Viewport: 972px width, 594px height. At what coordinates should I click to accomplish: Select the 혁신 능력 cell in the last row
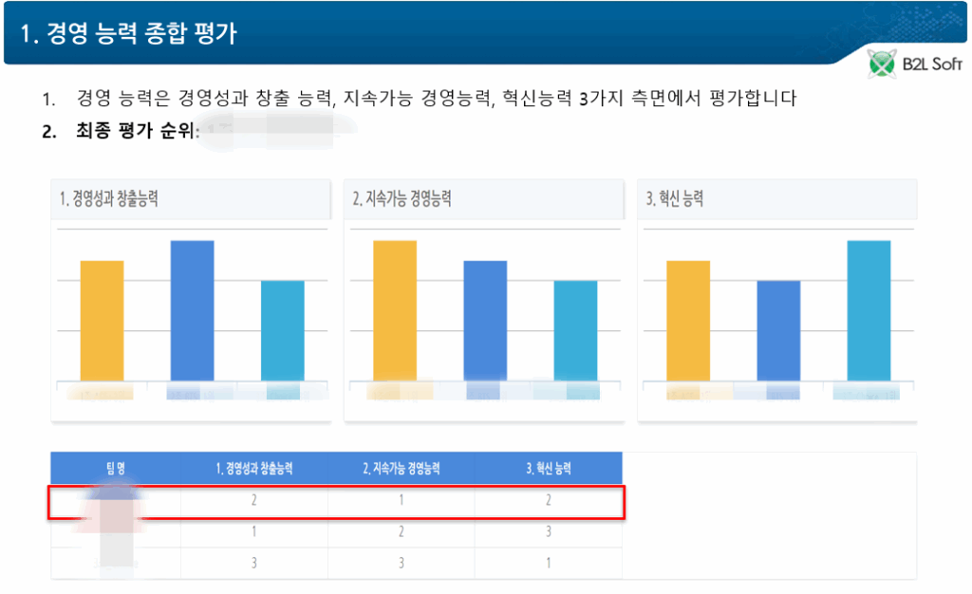[x=549, y=563]
